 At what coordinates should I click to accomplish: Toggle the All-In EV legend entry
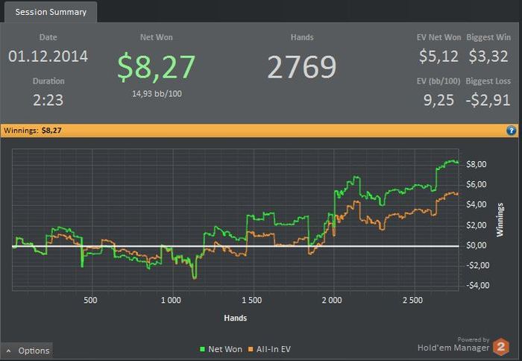(269, 349)
